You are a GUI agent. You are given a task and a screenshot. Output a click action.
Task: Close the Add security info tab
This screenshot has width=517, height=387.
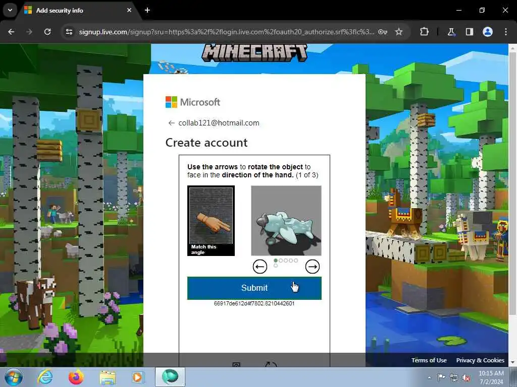pos(129,10)
